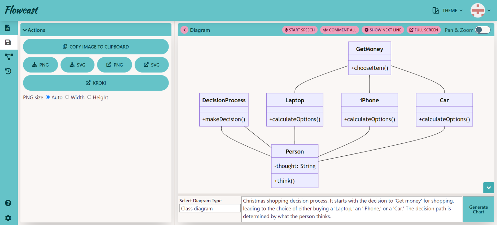Open the diagram structure sidebar icon
This screenshot has height=225, width=497.
(9, 57)
